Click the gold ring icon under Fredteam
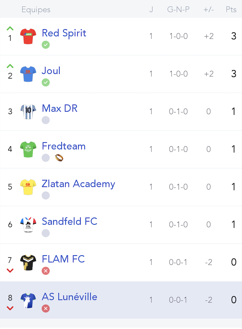Viewport: 242px width, 329px height. pos(59,158)
